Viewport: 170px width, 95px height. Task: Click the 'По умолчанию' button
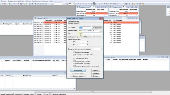coord(97,28)
